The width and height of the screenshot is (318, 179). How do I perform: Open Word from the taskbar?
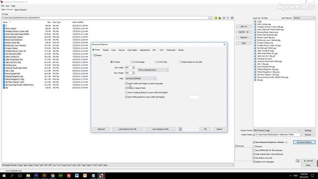pyautogui.click(x=77, y=176)
